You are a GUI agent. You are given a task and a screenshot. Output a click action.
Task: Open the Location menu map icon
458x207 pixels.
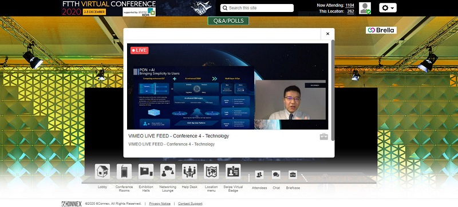coord(211,171)
